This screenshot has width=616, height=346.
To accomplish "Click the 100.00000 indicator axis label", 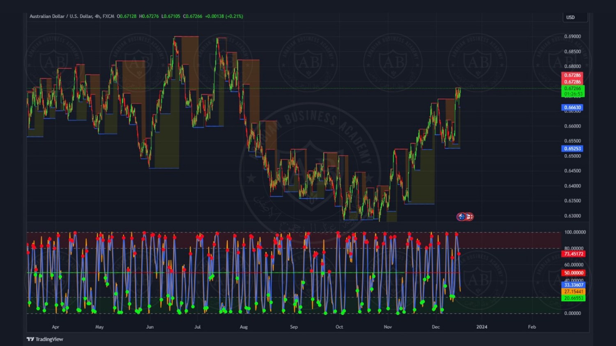I will [575, 232].
